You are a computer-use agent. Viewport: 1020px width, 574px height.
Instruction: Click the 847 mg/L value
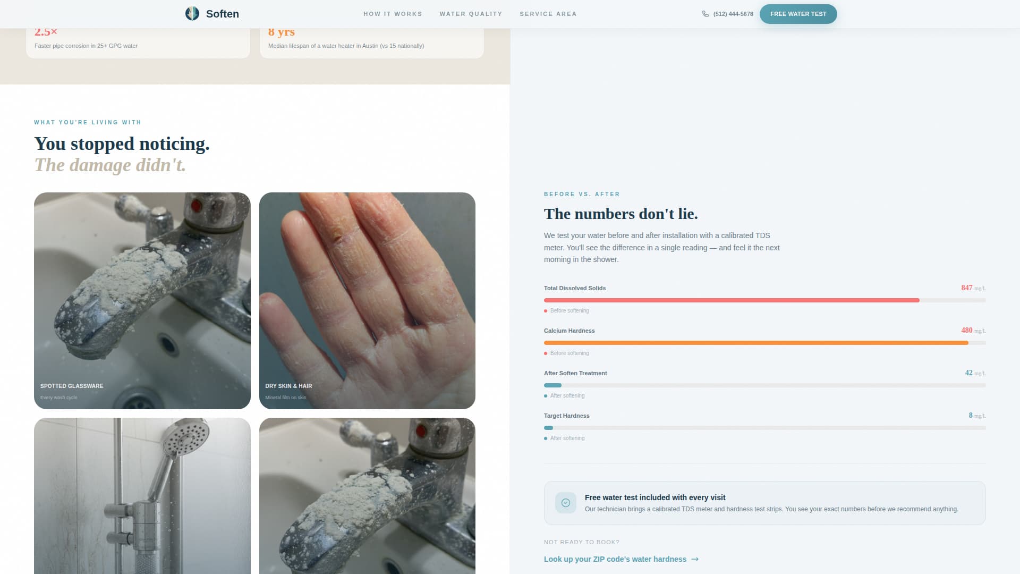tap(973, 288)
